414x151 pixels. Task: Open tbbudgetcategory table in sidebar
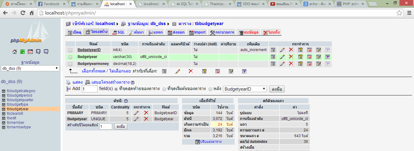coord(21,91)
